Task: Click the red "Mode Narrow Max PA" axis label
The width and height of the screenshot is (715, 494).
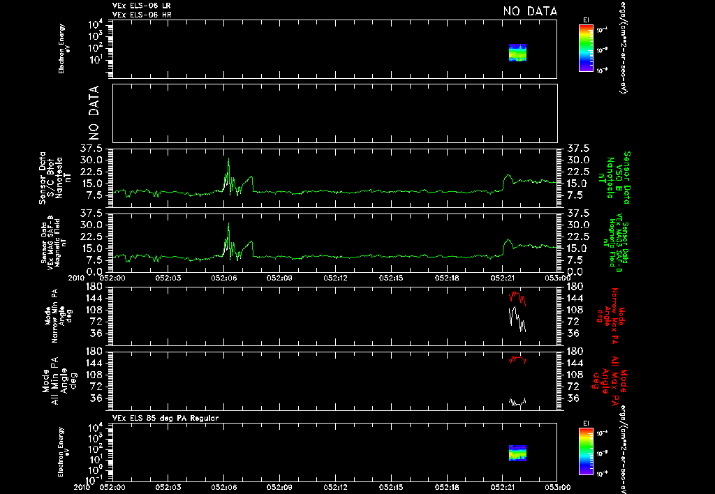Action: coord(611,316)
